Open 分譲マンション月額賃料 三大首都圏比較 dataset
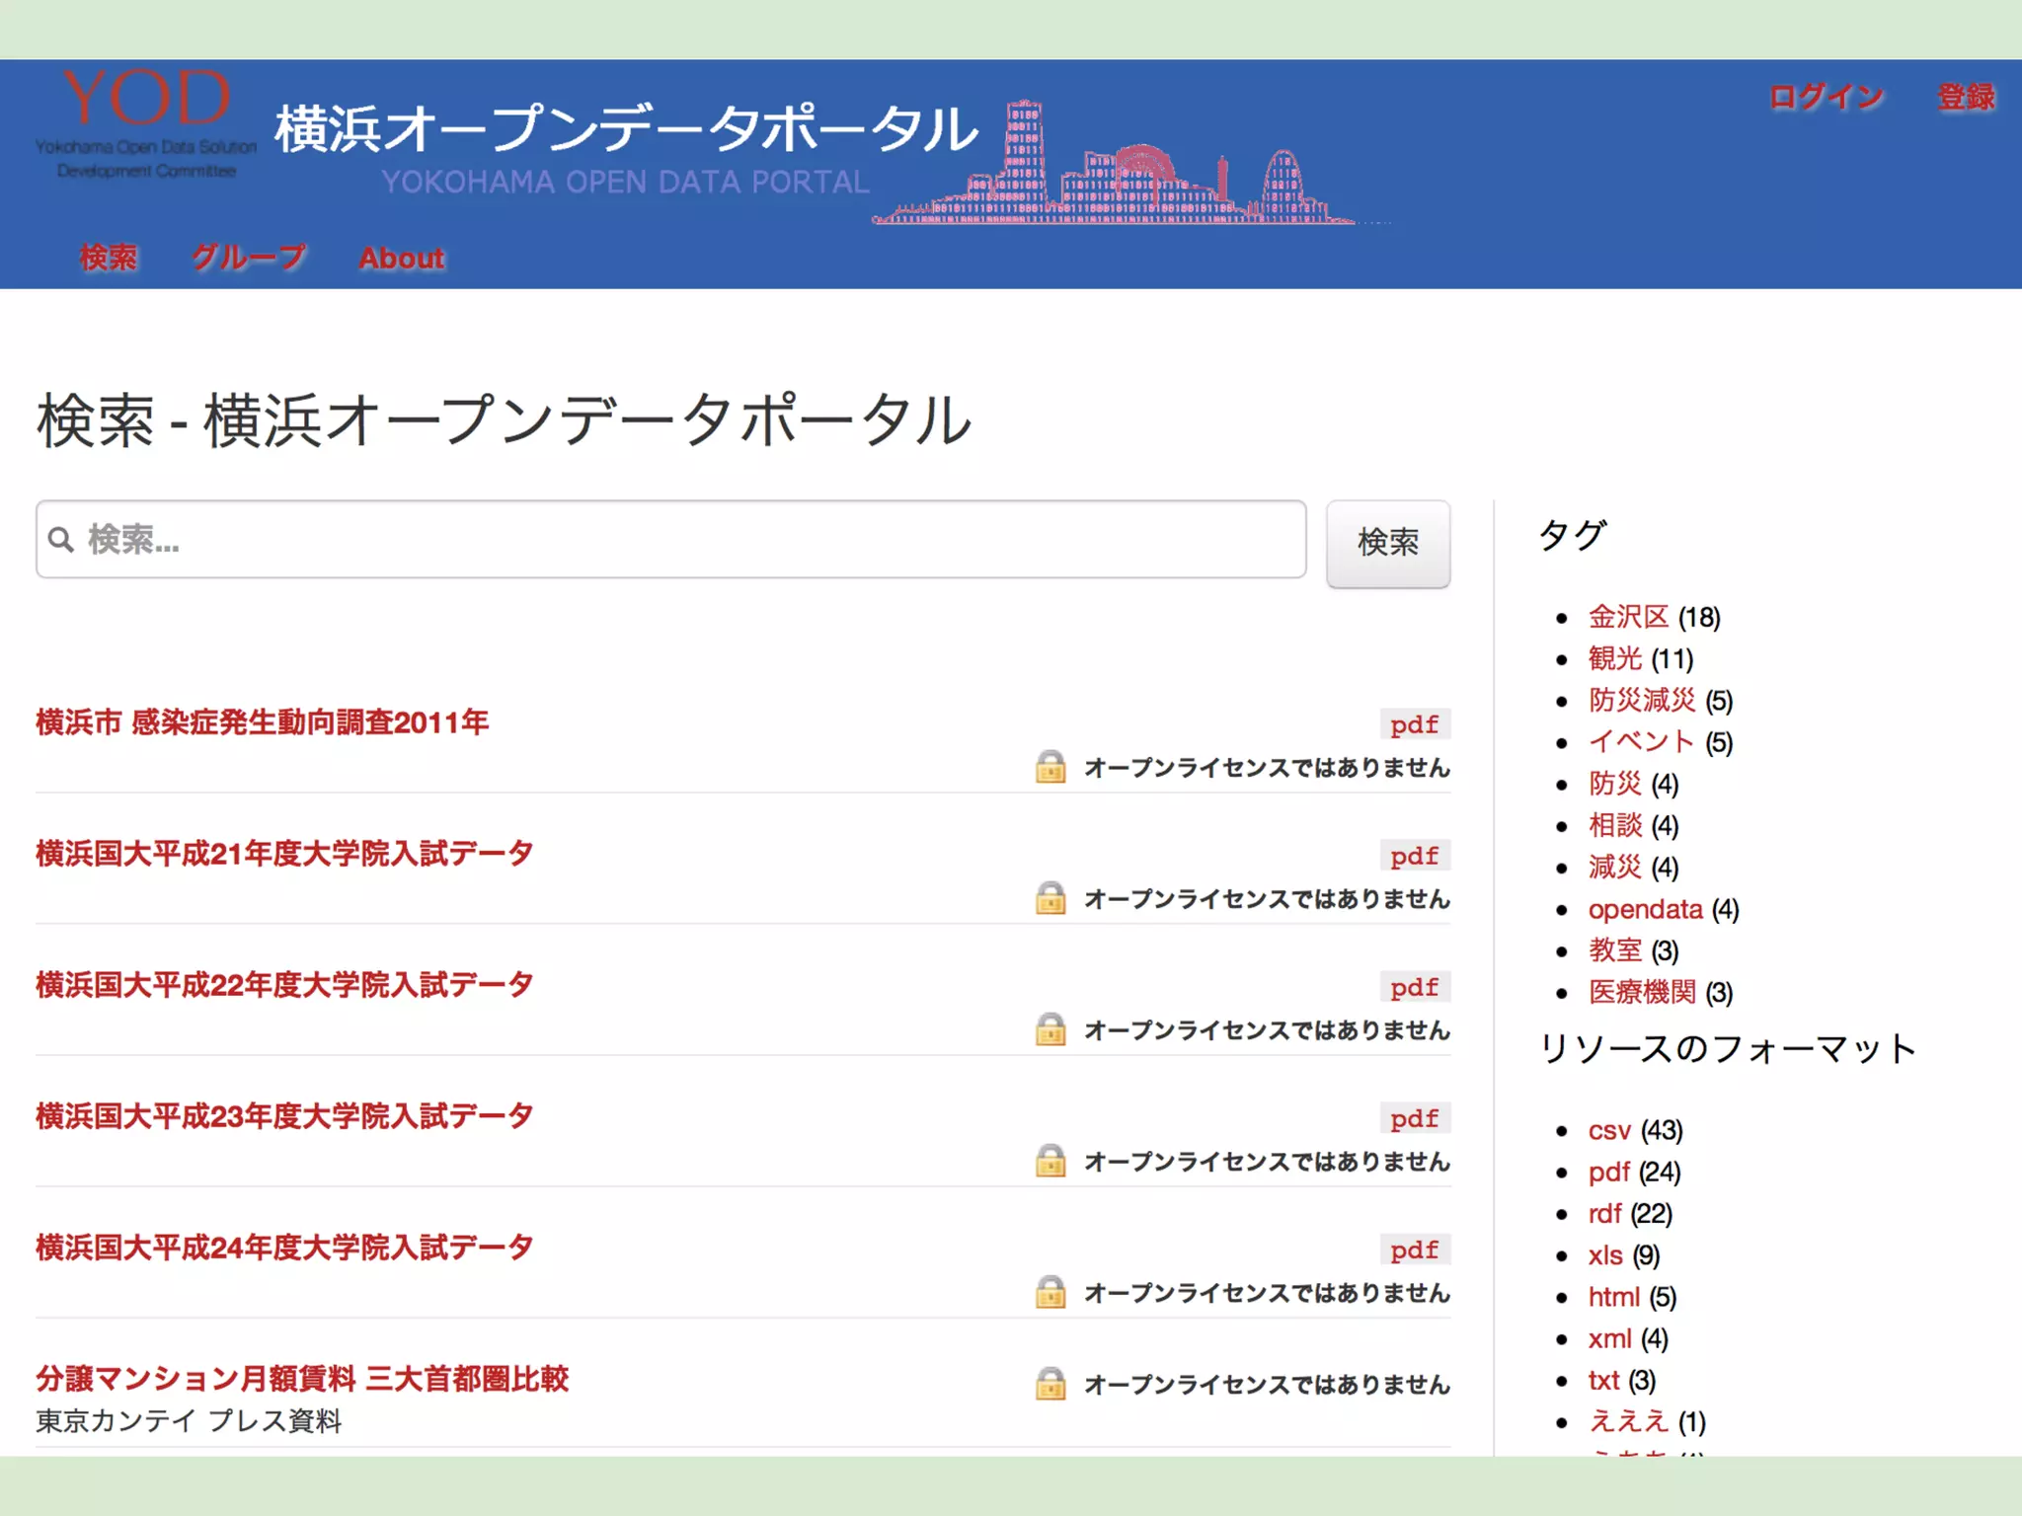This screenshot has width=2022, height=1516. pyautogui.click(x=302, y=1379)
